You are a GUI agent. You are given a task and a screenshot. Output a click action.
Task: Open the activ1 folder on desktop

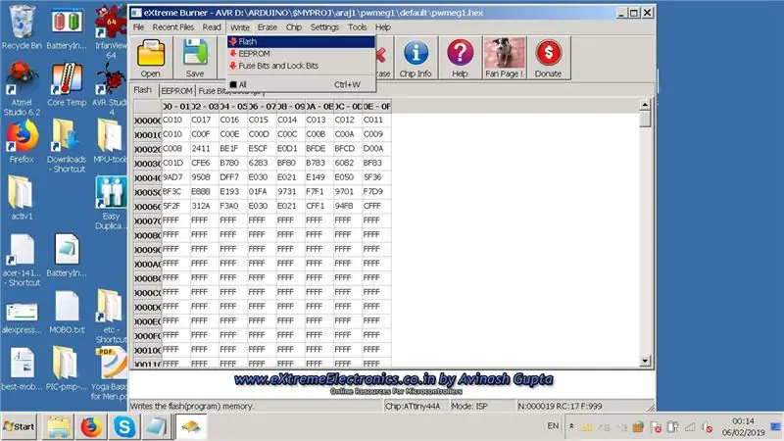pos(22,199)
